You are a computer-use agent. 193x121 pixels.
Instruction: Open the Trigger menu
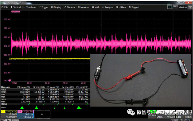click(44, 7)
